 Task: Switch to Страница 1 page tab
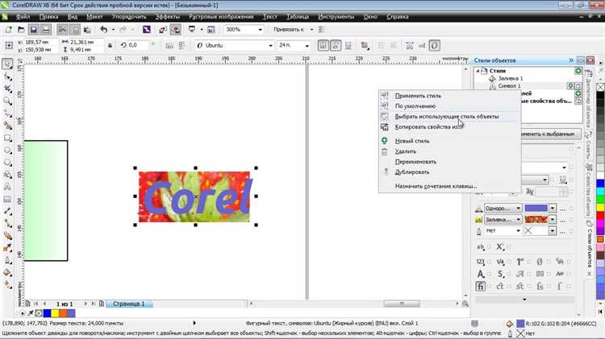[129, 304]
